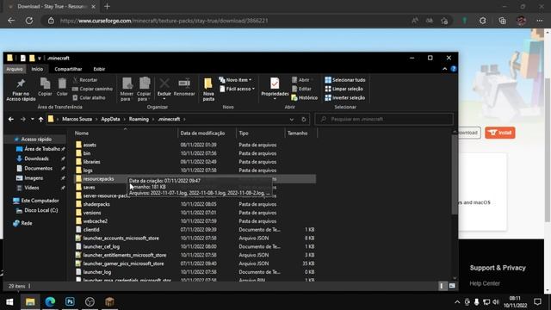Go back in File Explorer
The image size is (551, 310).
pos(11,119)
